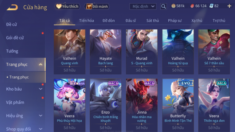The width and height of the screenshot is (235, 132).
Task: Tap the red ruby currency icon
Action: point(192,6)
